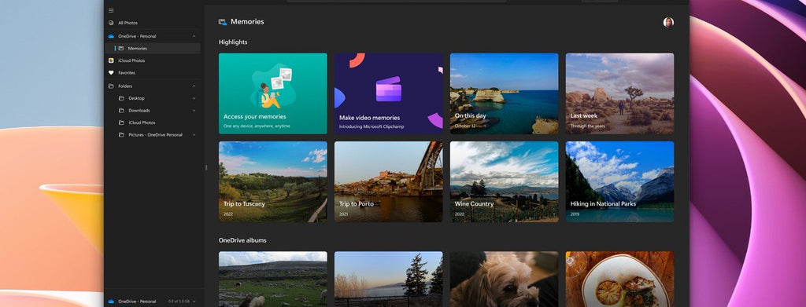
Task: Click the Folders section folder icon
Action: [111, 86]
